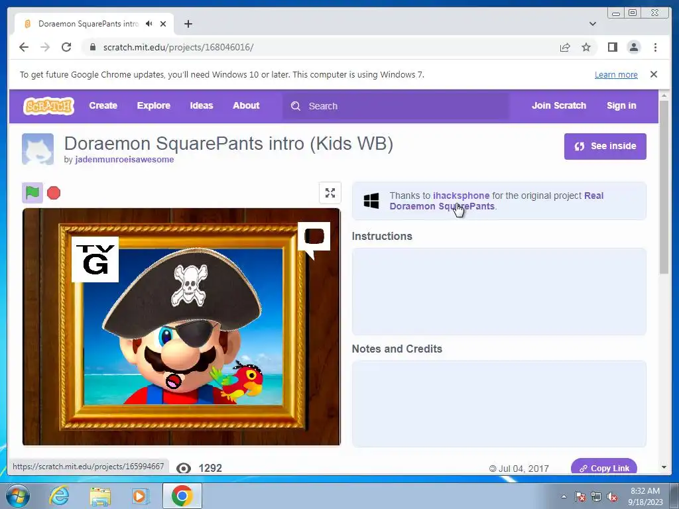
Task: Go back to previous page
Action: pos(24,47)
